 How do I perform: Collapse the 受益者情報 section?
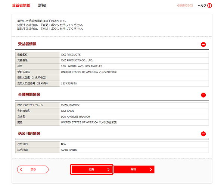point(203,44)
